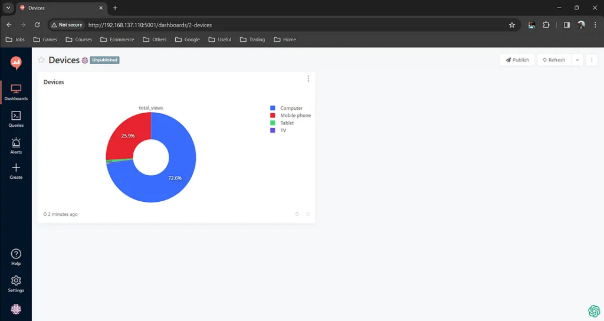Click the Publish button
Viewport: 604px width, 321px height.
(517, 60)
